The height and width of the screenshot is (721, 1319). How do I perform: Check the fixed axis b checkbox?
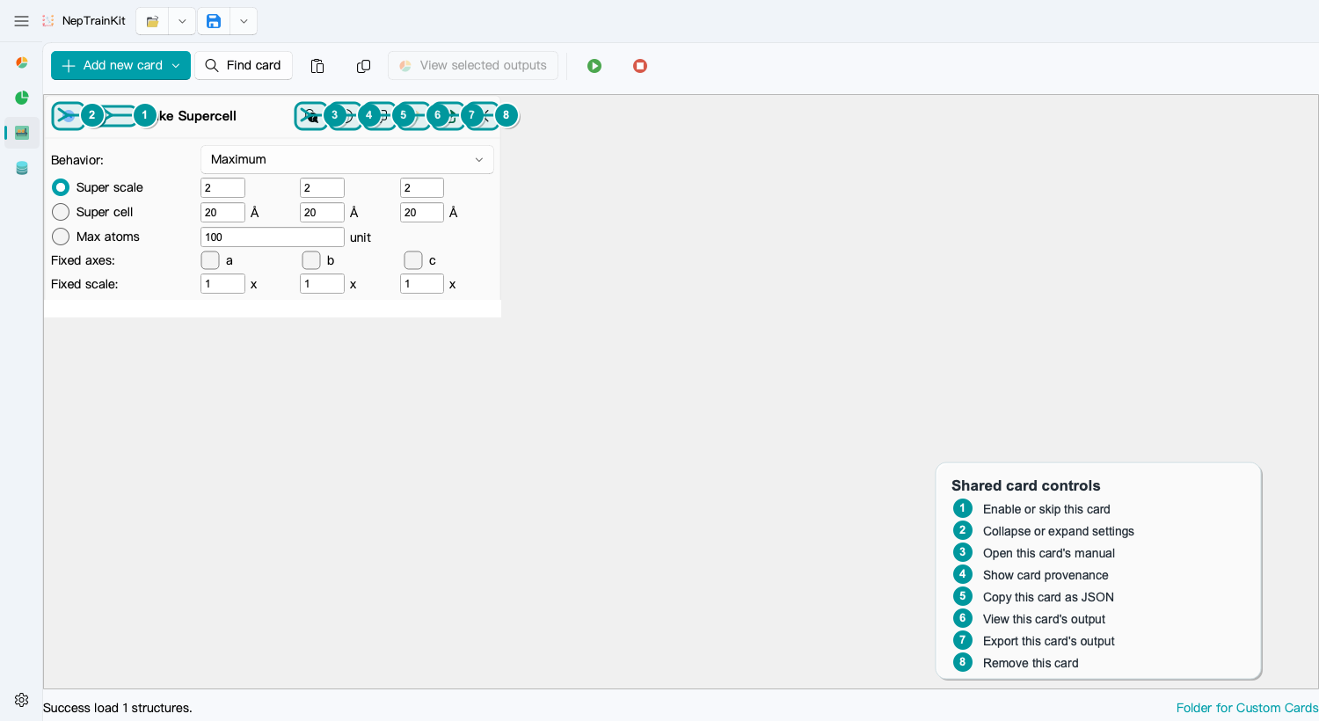pyautogui.click(x=311, y=260)
